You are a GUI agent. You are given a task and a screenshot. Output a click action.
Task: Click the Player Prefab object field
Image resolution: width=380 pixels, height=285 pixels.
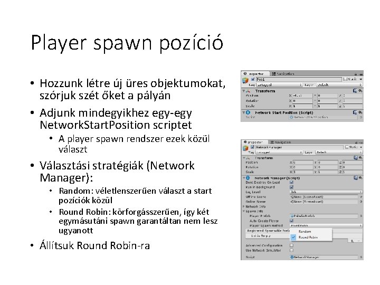(x=324, y=216)
